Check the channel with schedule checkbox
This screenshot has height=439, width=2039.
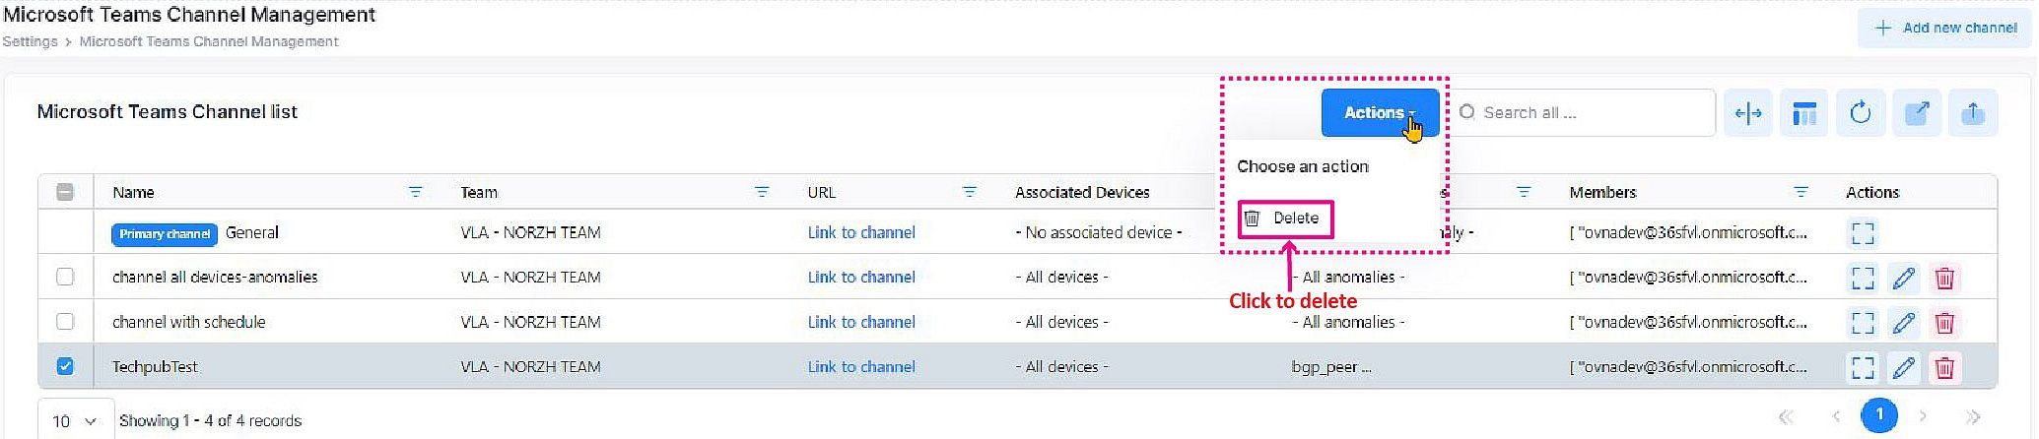65,321
